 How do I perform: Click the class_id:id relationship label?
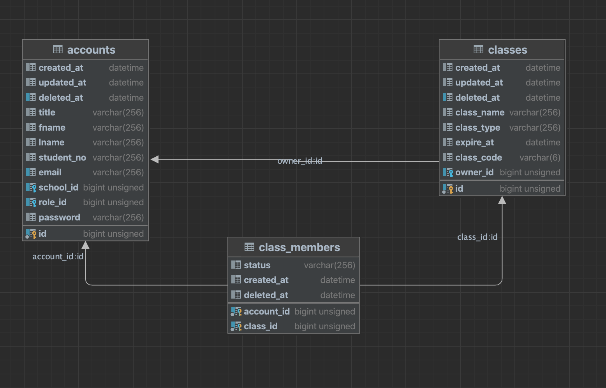(x=477, y=237)
